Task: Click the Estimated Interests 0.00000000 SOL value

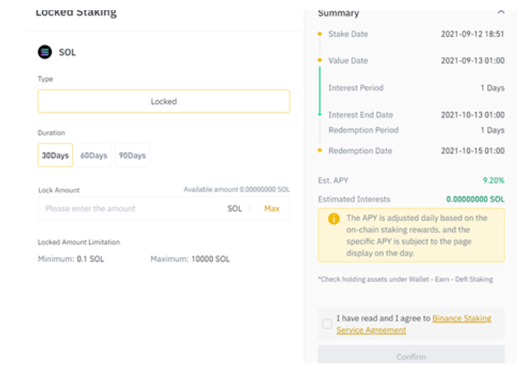Action: 475,199
